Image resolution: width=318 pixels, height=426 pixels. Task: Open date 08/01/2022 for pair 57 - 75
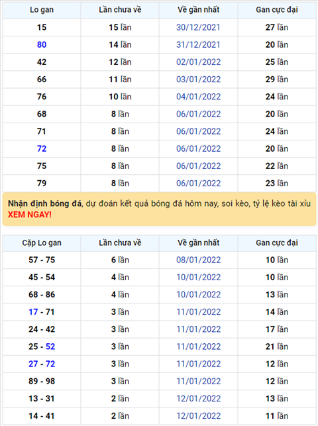[198, 260]
